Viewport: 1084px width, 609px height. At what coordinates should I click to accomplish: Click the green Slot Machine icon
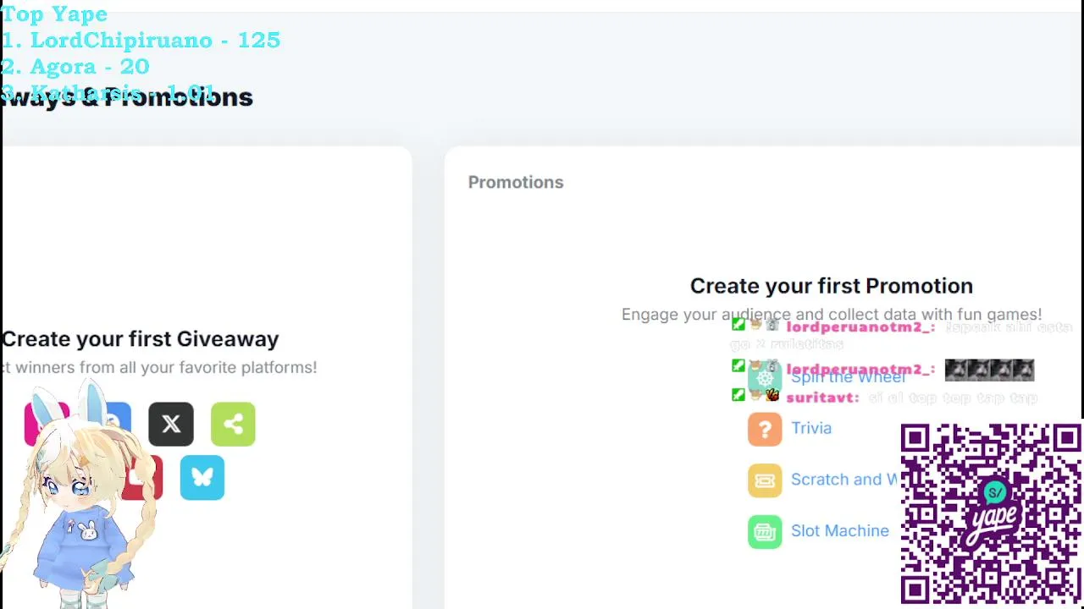pos(765,532)
